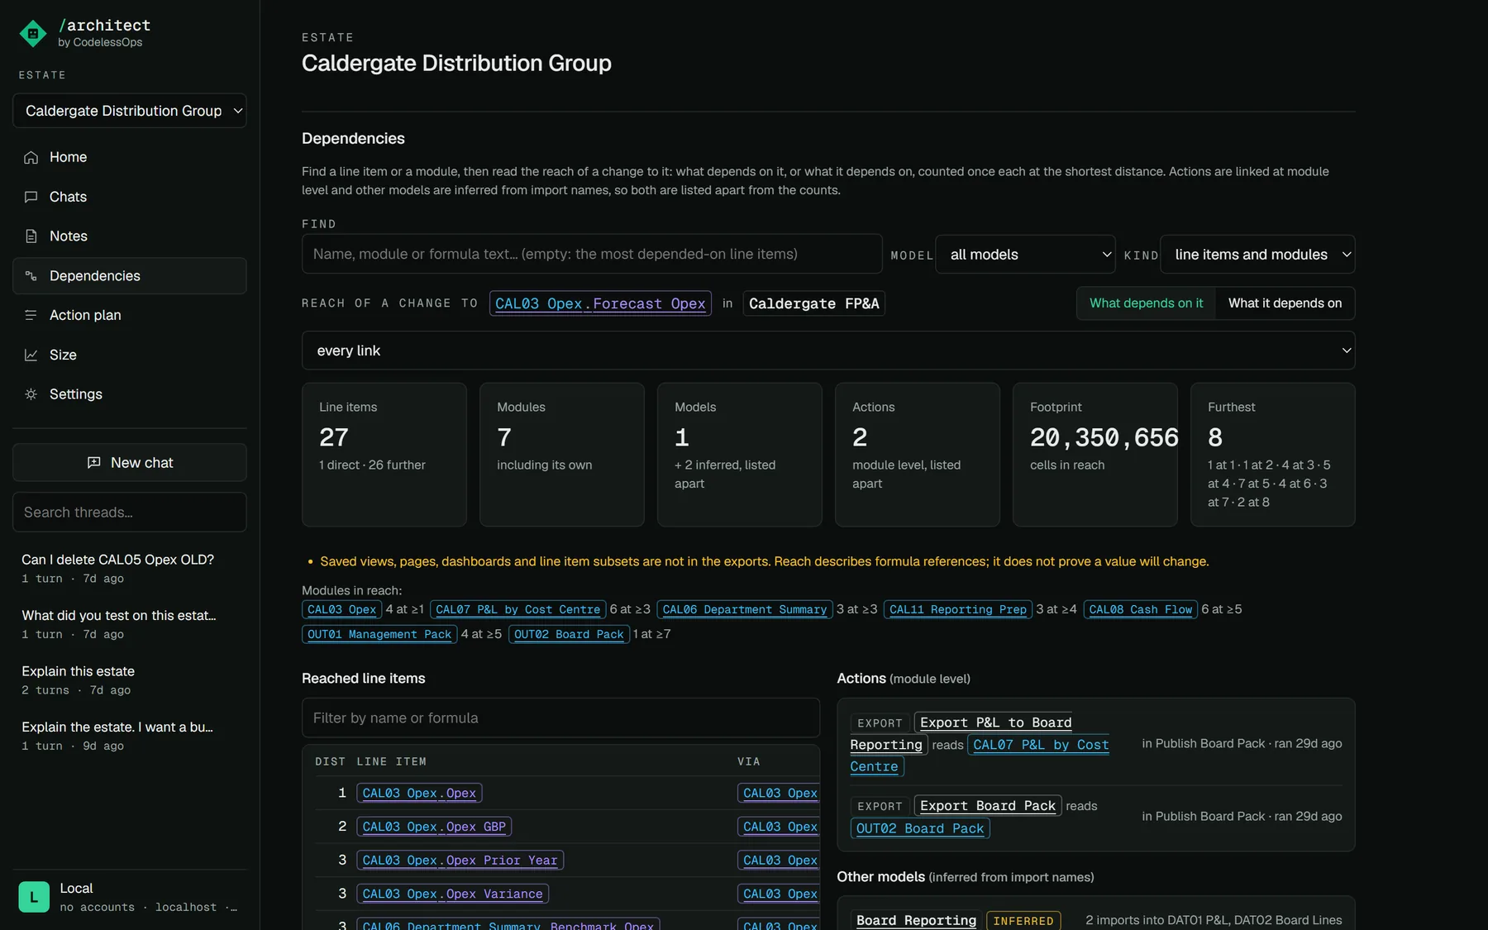
Task: Open the CAL03 Opex.Opex GBP line item
Action: 434,827
